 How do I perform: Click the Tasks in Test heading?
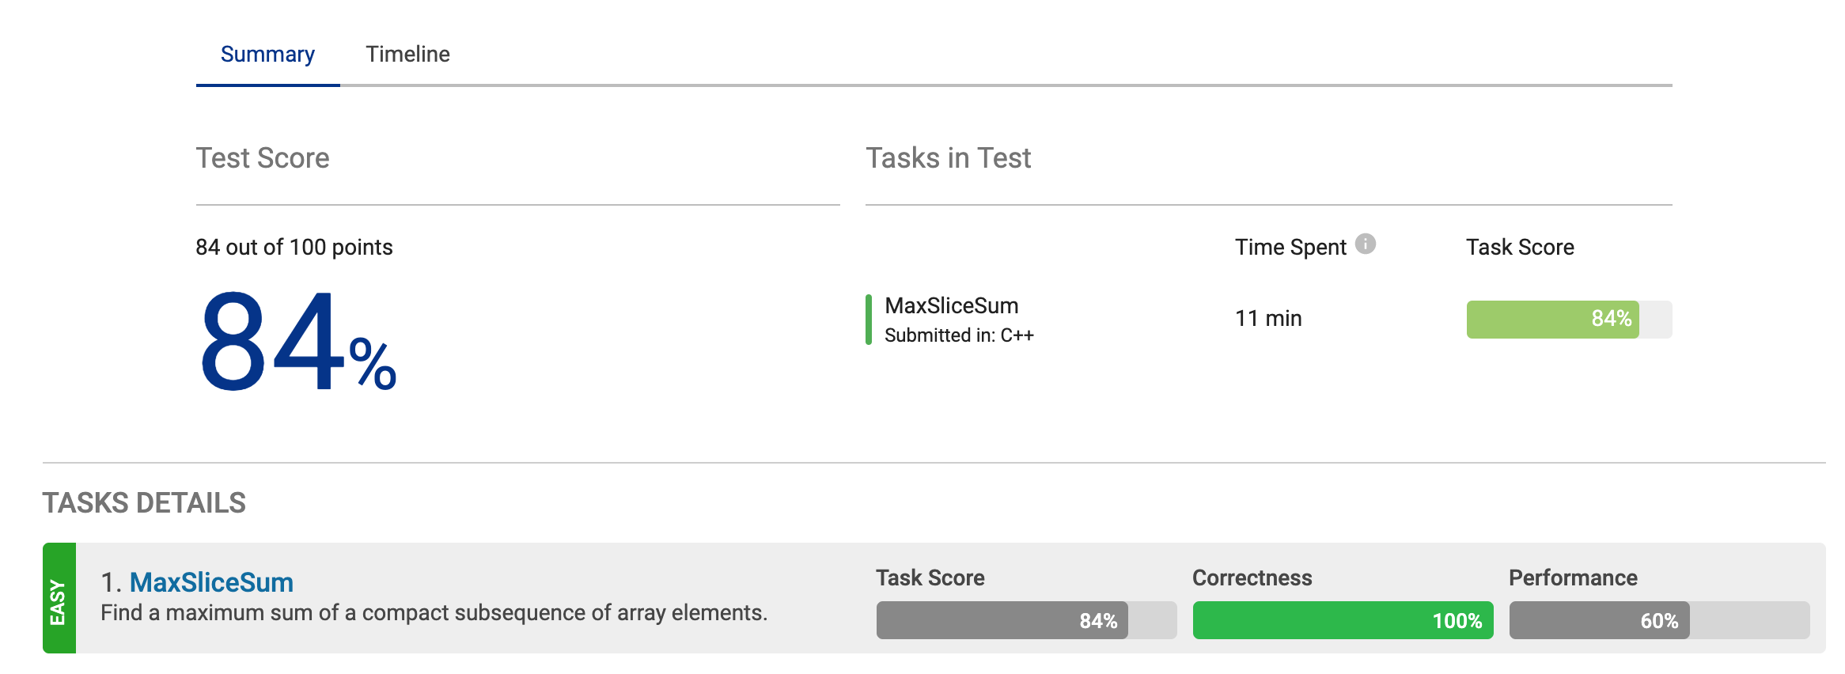949,157
